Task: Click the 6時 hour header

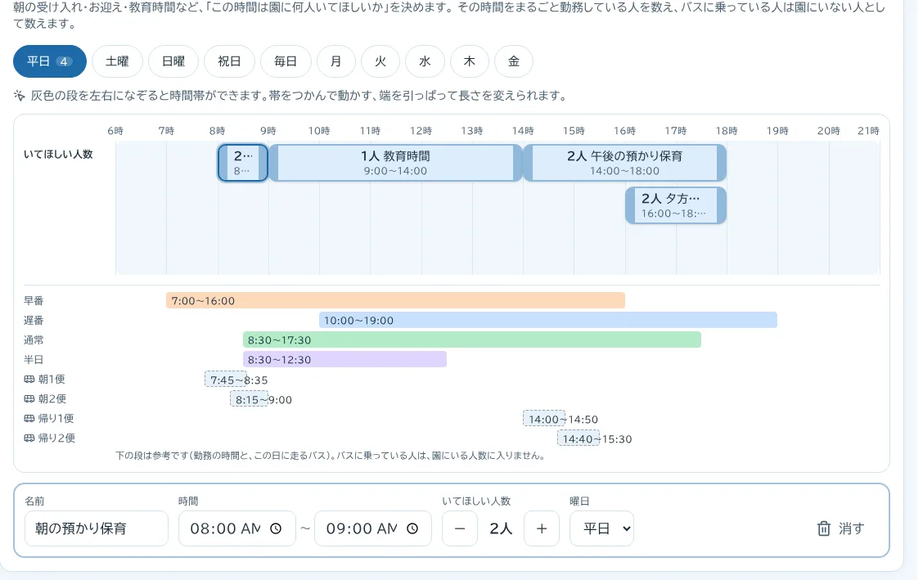Action: tap(115, 131)
